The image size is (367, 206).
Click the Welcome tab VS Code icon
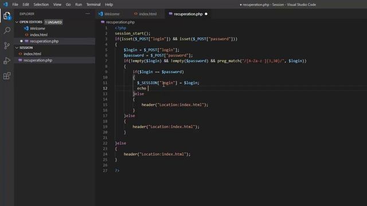(x=101, y=14)
